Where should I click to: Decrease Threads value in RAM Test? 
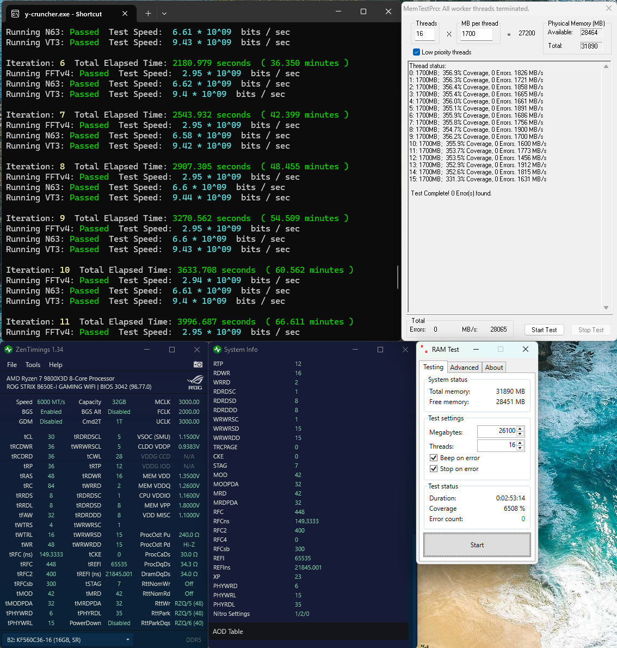[x=520, y=448]
